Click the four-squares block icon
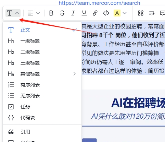This screenshot has width=165, height=142. point(141,13)
